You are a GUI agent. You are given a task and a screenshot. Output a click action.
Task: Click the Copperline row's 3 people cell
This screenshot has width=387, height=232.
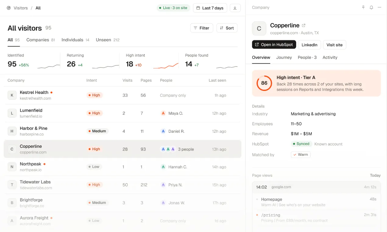coord(177,149)
